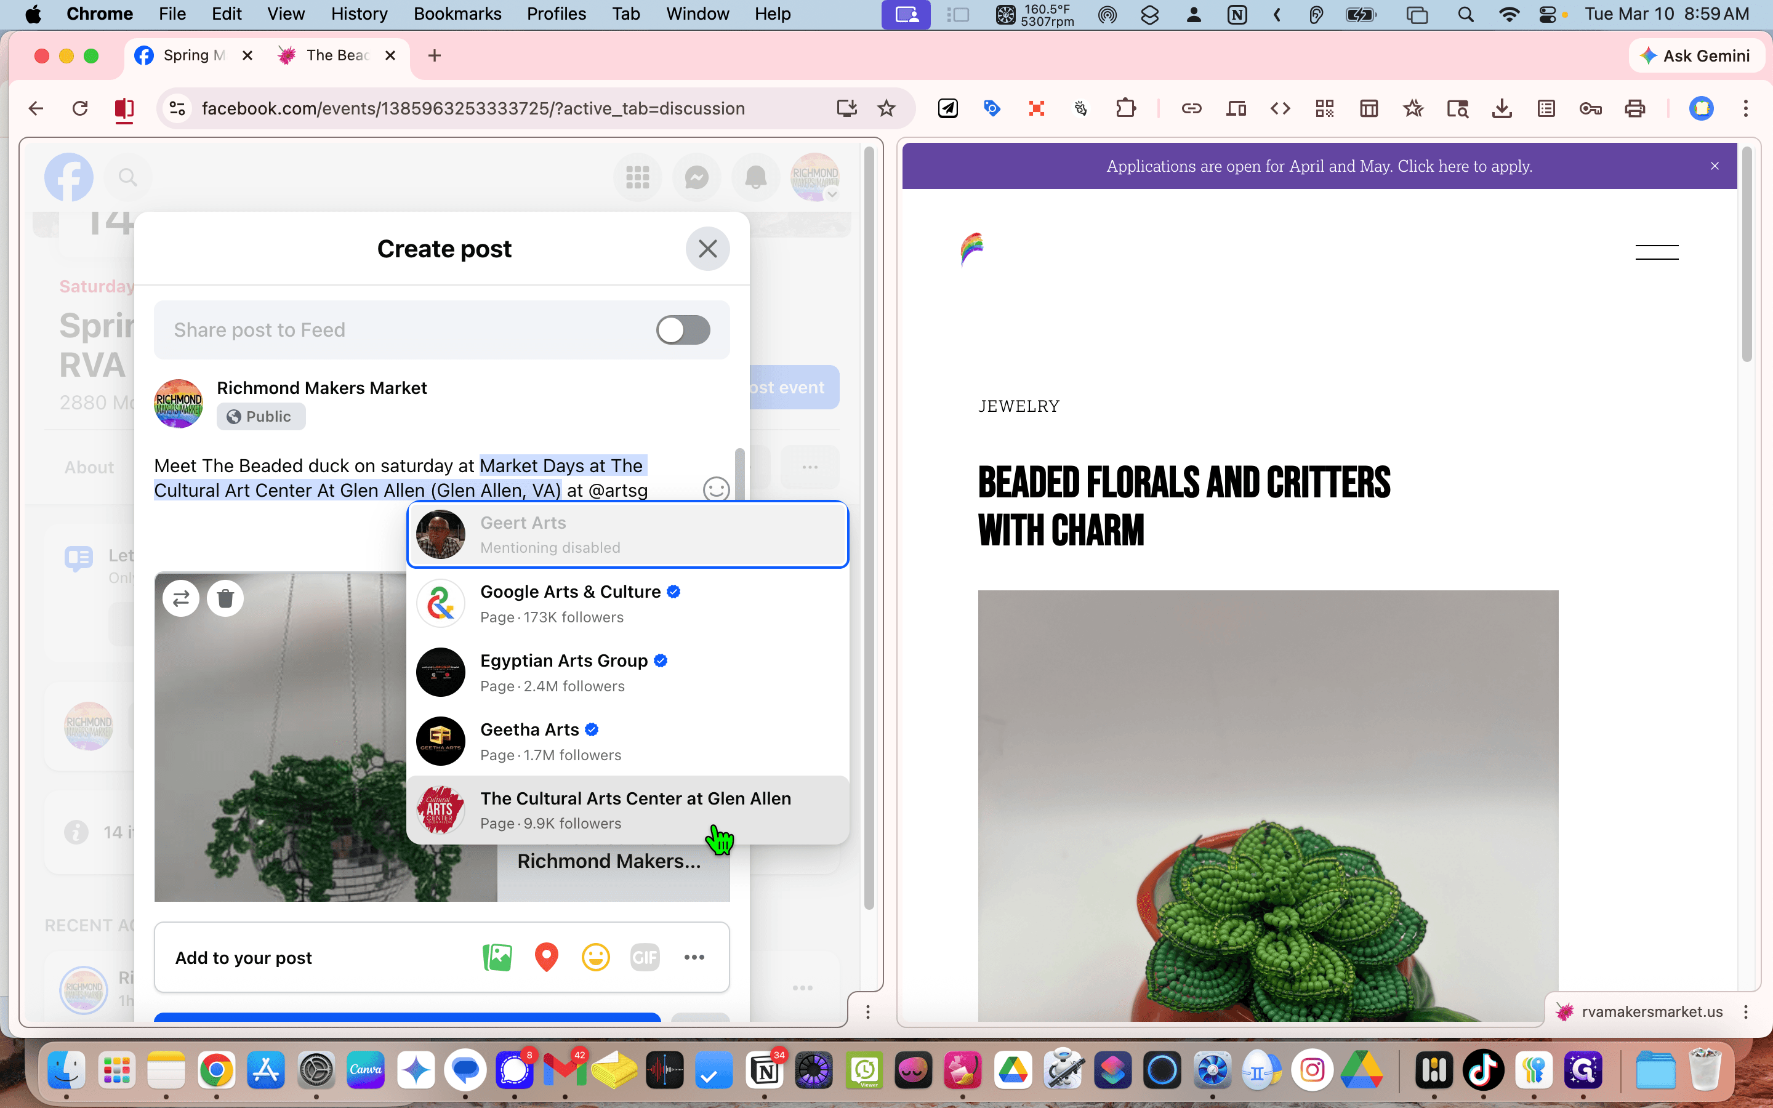Open Facebook notifications bell
This screenshot has width=1773, height=1108.
756,177
